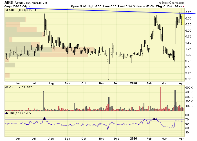Click the black RSI overbought marker in July

[44, 118]
